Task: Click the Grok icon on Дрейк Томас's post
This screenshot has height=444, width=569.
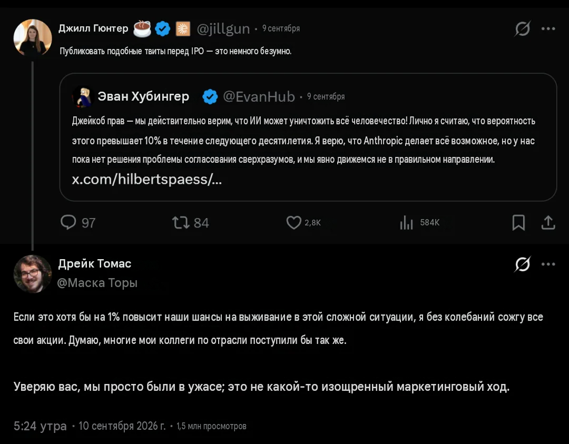Action: point(523,264)
